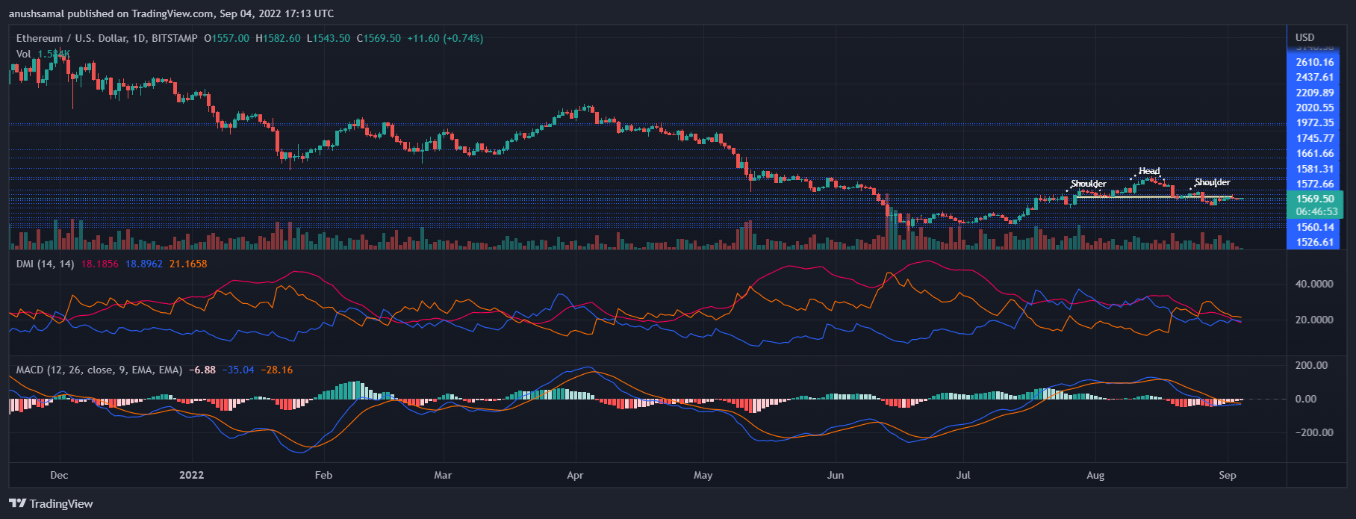Click the USD currency label on price axis

click(1305, 37)
